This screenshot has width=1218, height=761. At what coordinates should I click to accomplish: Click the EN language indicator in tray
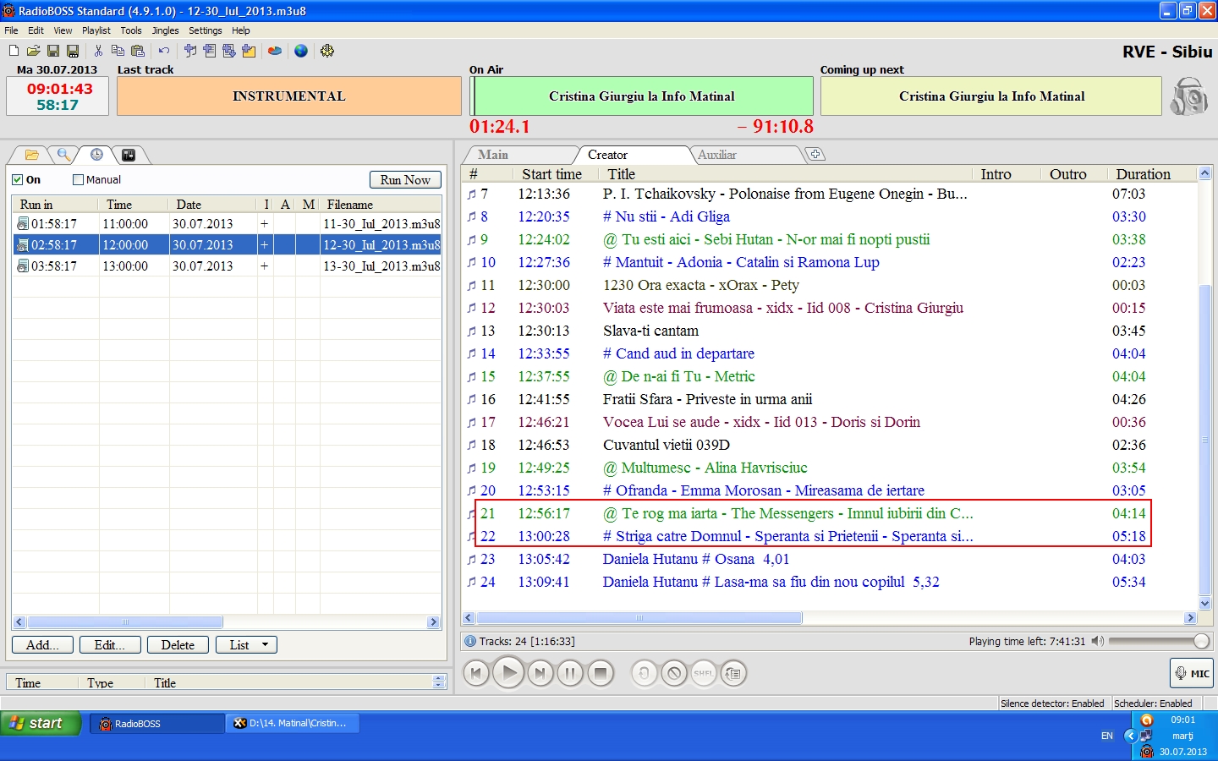click(x=1107, y=736)
